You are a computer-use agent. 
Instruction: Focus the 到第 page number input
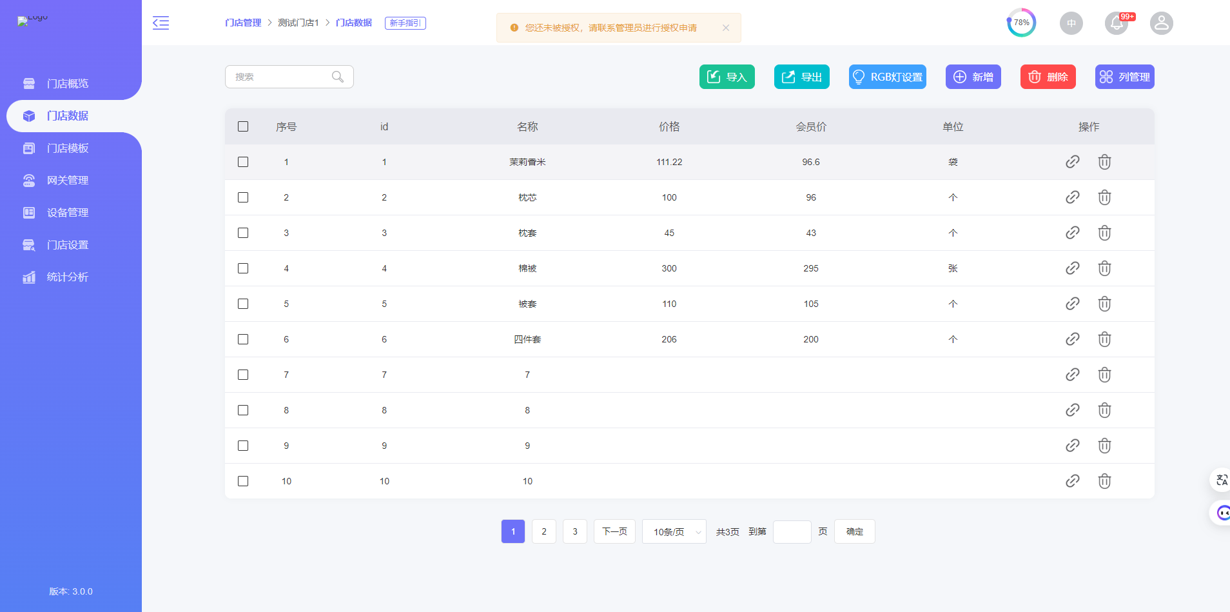tap(792, 531)
